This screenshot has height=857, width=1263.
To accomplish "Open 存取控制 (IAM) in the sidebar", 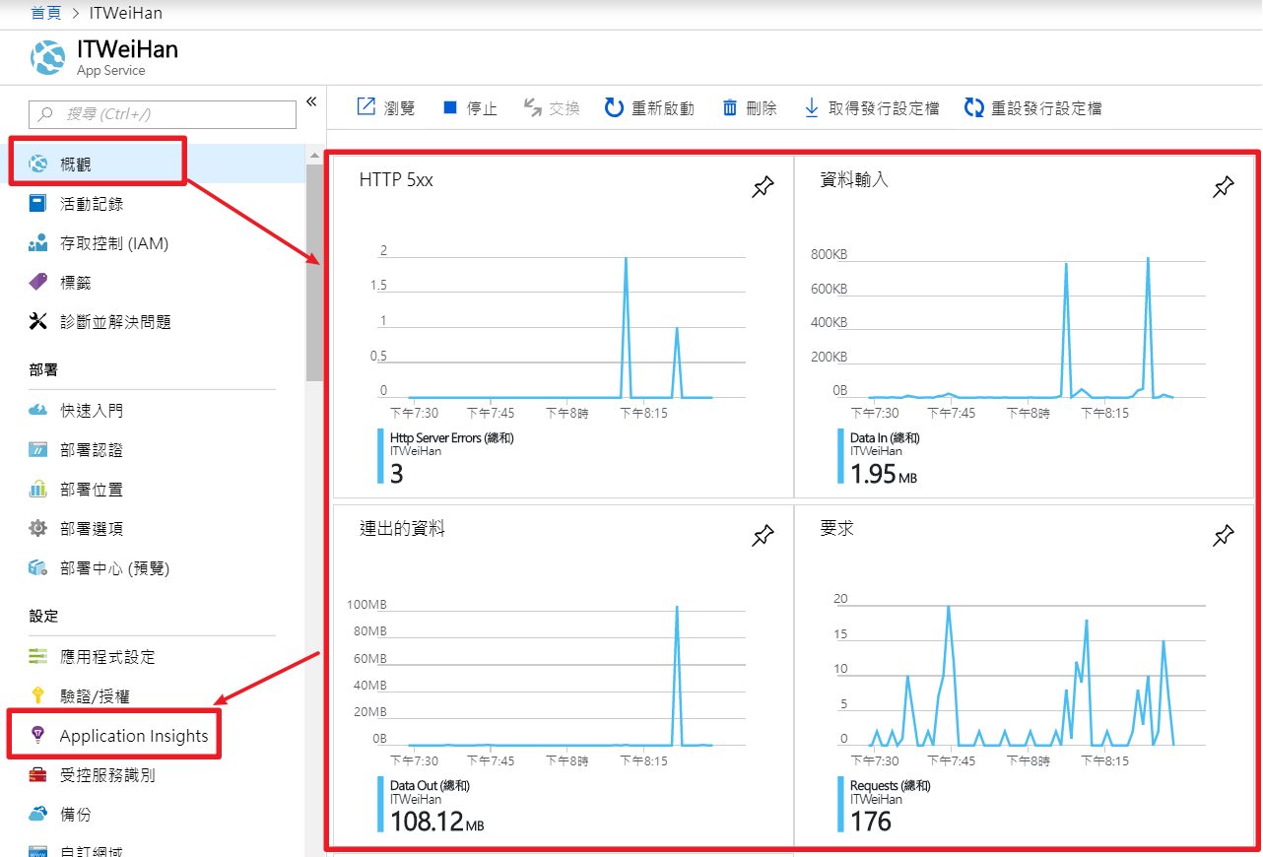I will [153, 243].
